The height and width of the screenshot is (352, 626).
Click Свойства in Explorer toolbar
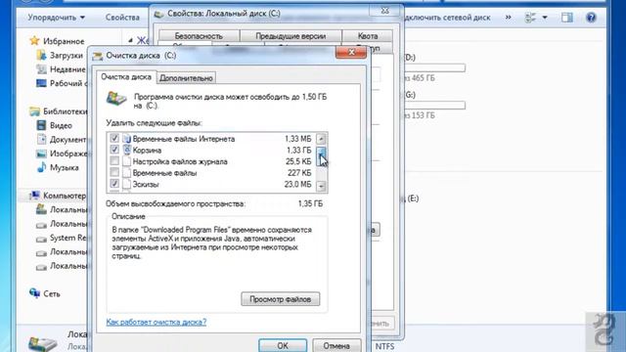point(122,18)
